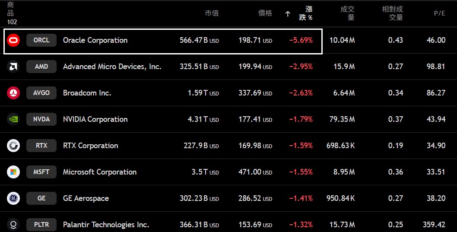The image size is (457, 232).
Task: Click the Broadcom logo icon
Action: [x=13, y=93]
